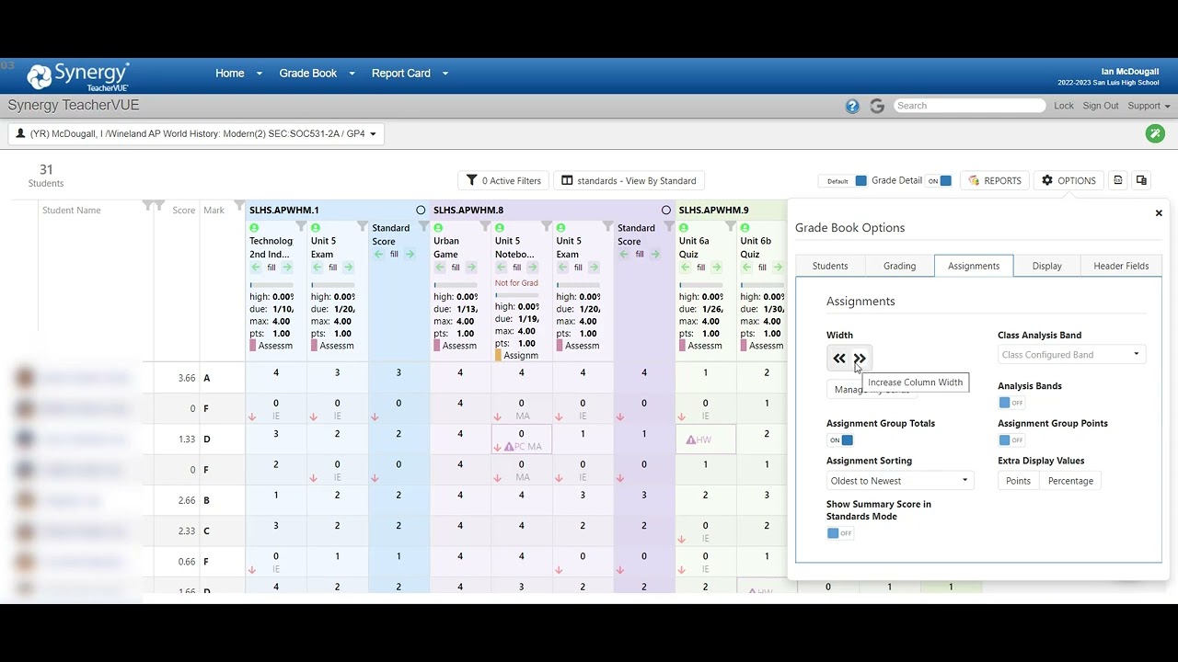Click circle icon on SLHS.APWHM.1 header
Screen dimensions: 1178x662
pyautogui.click(x=421, y=211)
